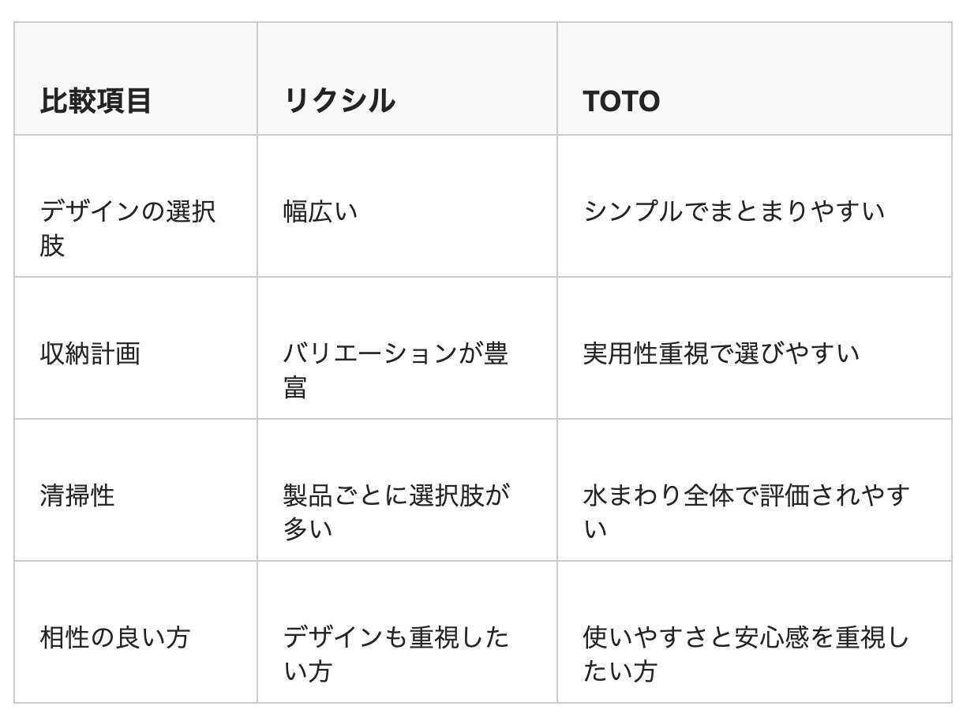
Task: Click the text 肢 under デザインの選択
Action: point(52,245)
